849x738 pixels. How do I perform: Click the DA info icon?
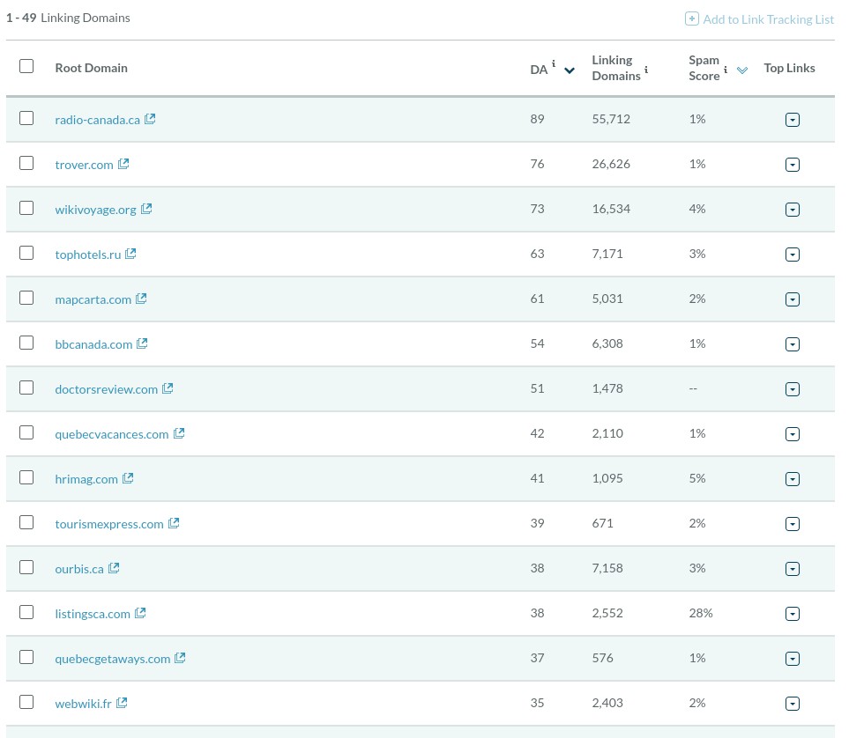[x=554, y=63]
